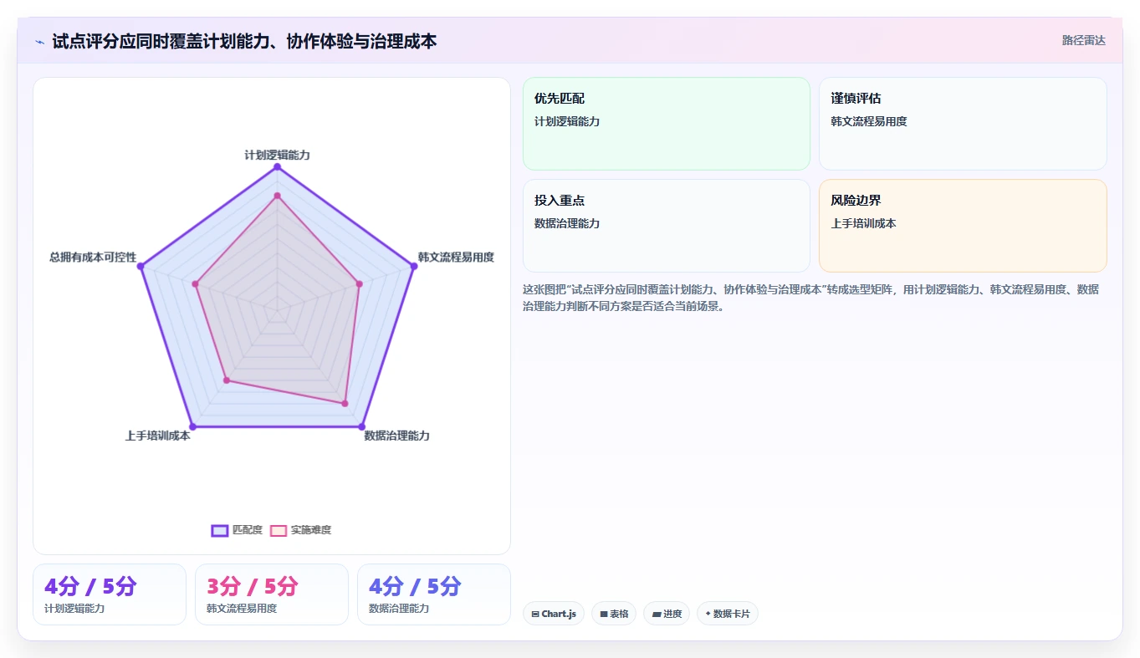This screenshot has width=1140, height=658.
Task: Click the lightning icon beside the title
Action: pyautogui.click(x=40, y=42)
